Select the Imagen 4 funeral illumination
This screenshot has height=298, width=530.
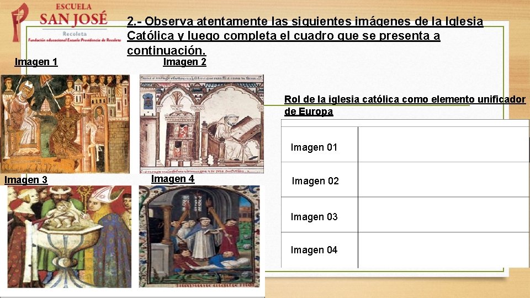(x=199, y=237)
